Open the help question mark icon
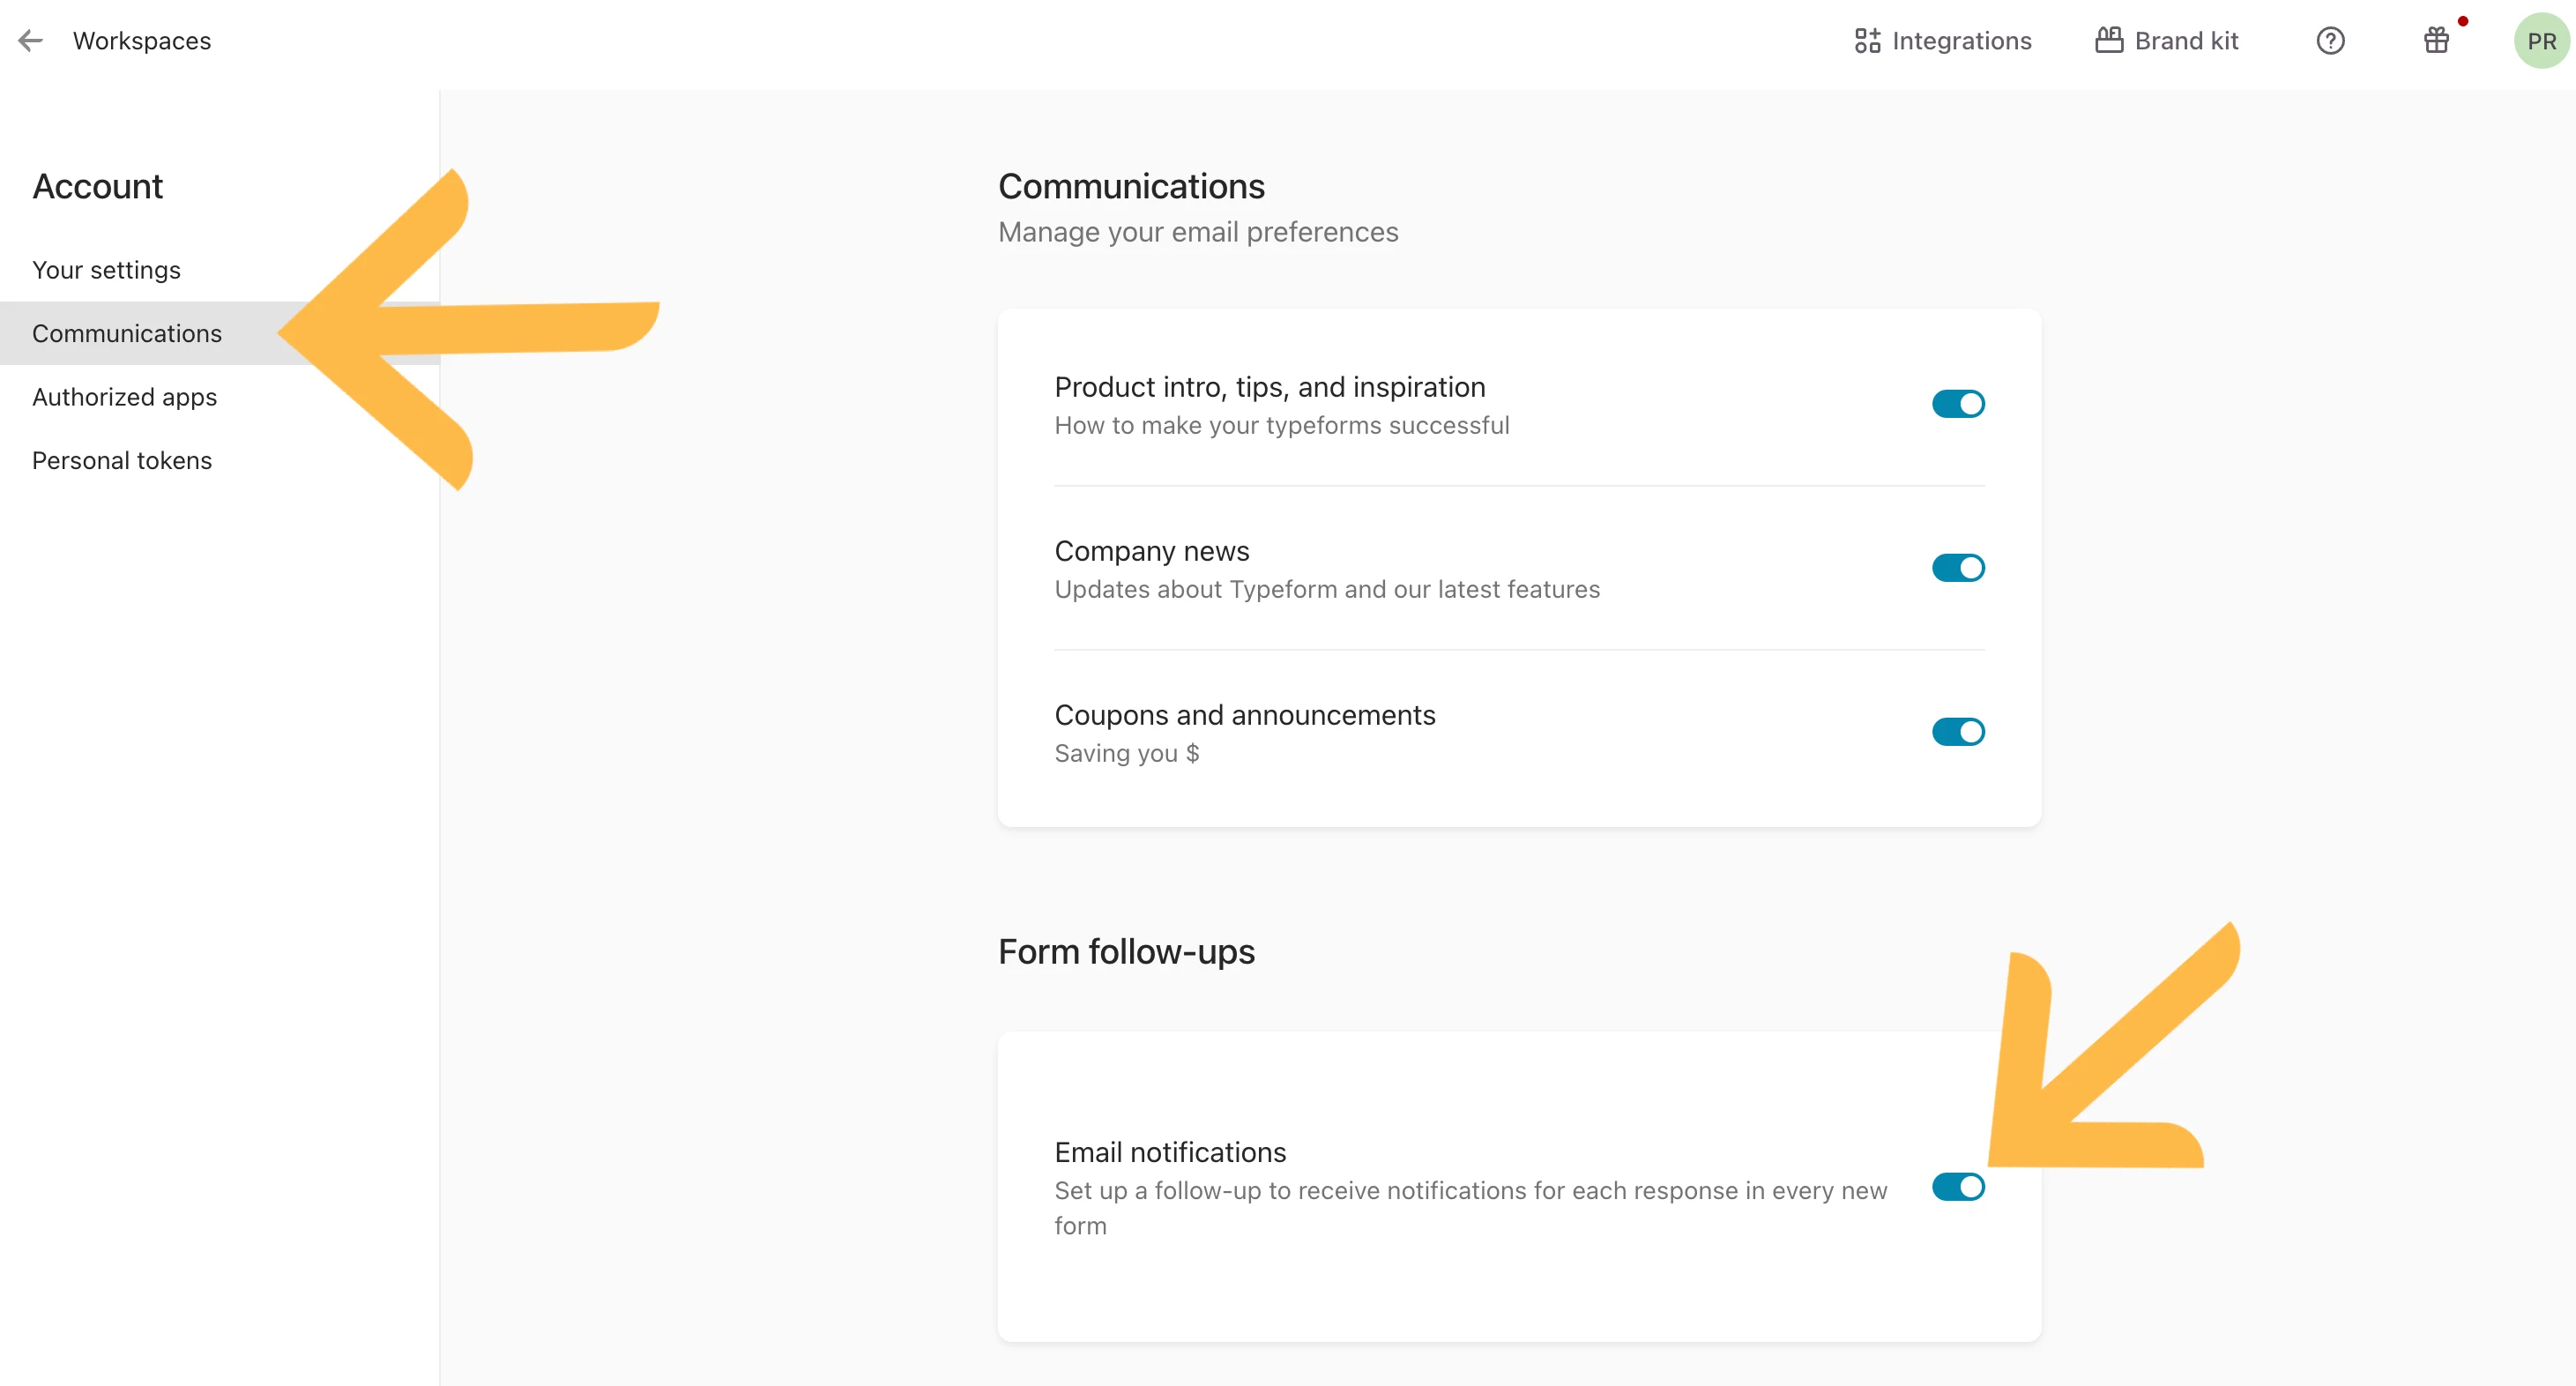Viewport: 2576px width, 1386px height. pos(2330,41)
